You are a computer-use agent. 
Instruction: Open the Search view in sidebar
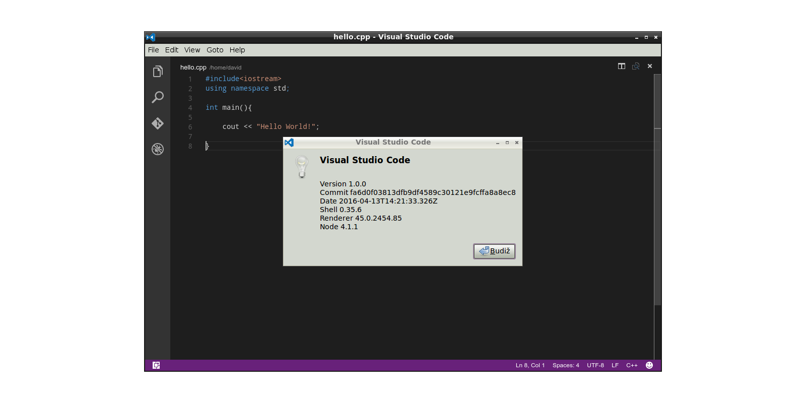[x=158, y=97]
